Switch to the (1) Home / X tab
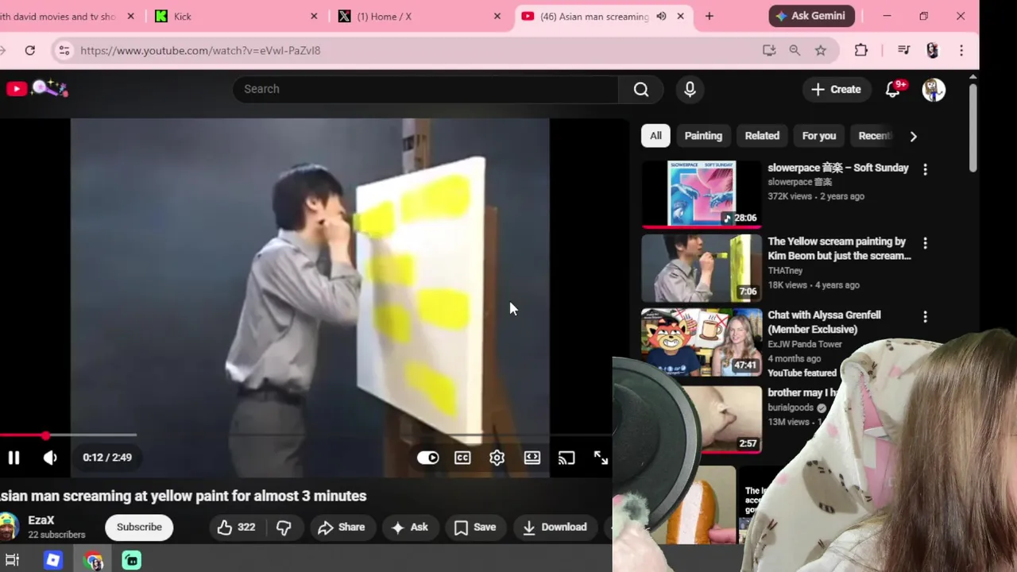1017x572 pixels. coord(420,16)
